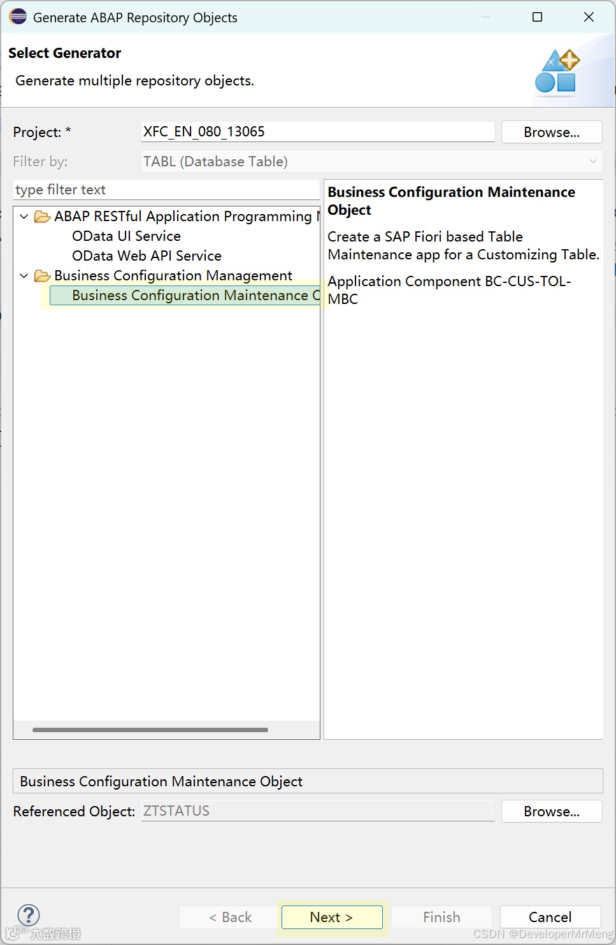Click Browse button next to Project field
This screenshot has width=616, height=945.
[552, 132]
